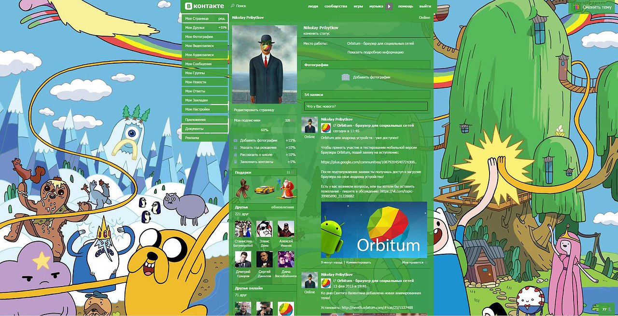Open the помощь top navigation link
This screenshot has width=618, height=316.
tap(406, 6)
